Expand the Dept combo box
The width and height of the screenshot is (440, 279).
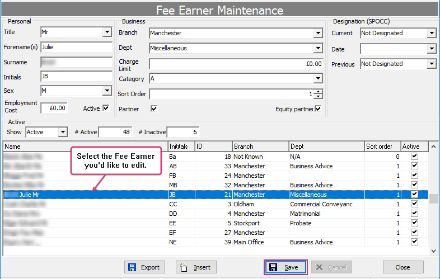pyautogui.click(x=318, y=48)
